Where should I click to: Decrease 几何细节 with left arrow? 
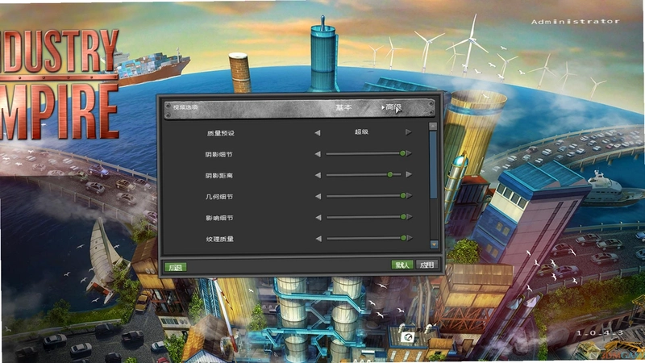tap(318, 196)
